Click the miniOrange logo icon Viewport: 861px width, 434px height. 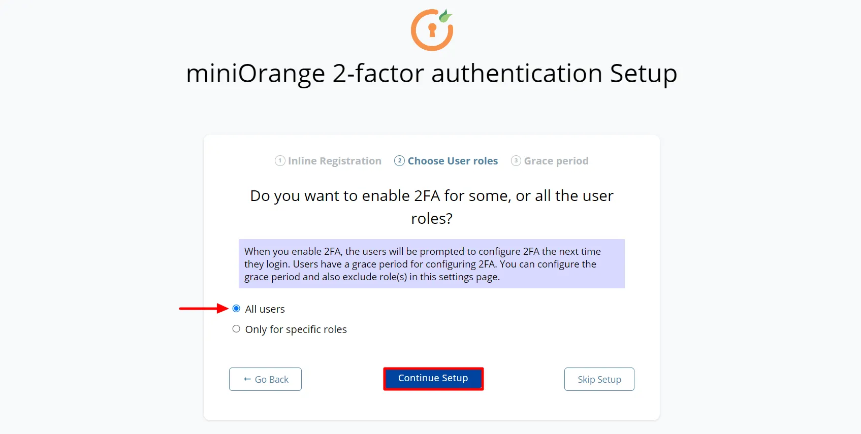tap(432, 29)
